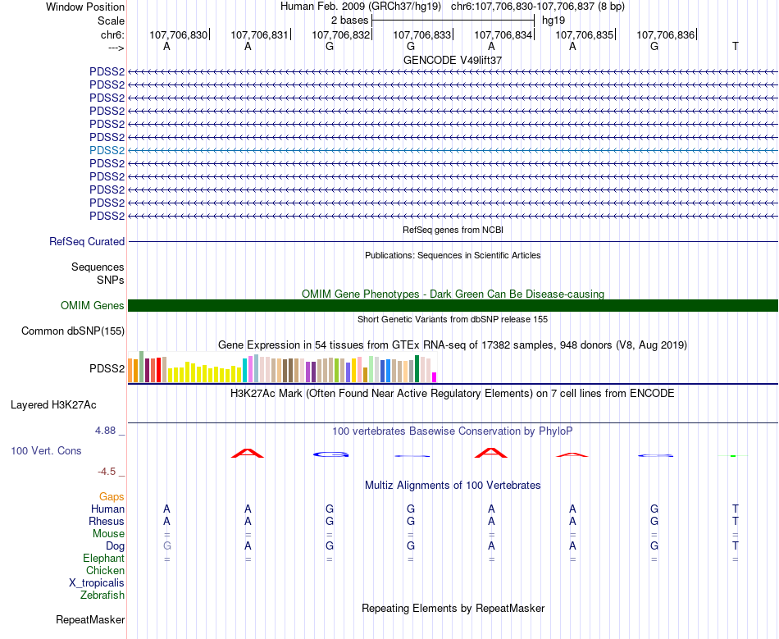Click the chr6:107,706,830-107,706,837 (8 bp) position text
The width and height of the screenshot is (779, 639).
click(538, 7)
